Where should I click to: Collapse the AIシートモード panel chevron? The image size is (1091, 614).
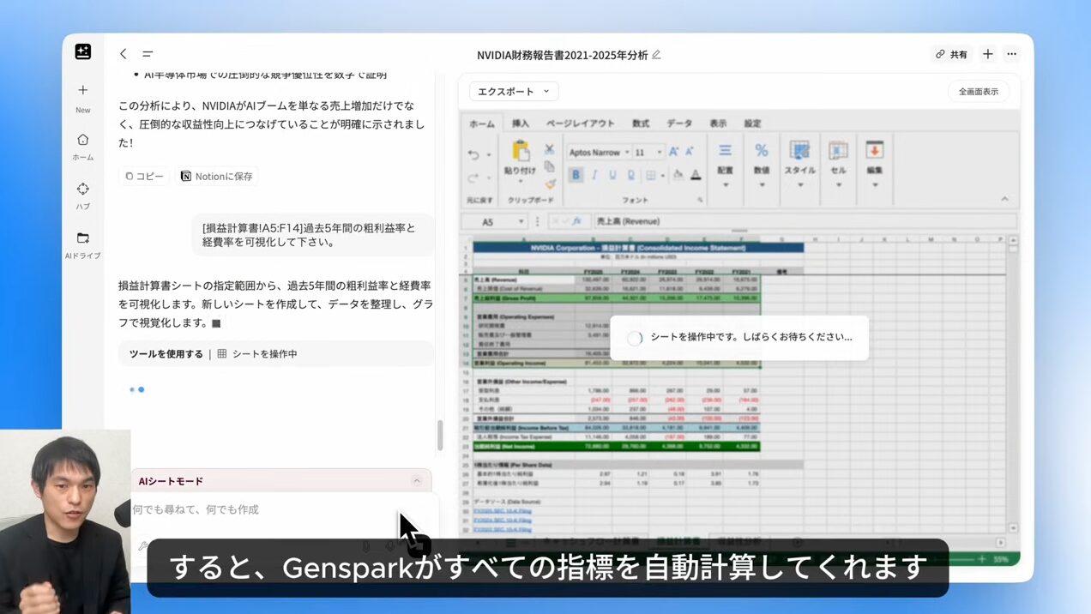click(417, 481)
